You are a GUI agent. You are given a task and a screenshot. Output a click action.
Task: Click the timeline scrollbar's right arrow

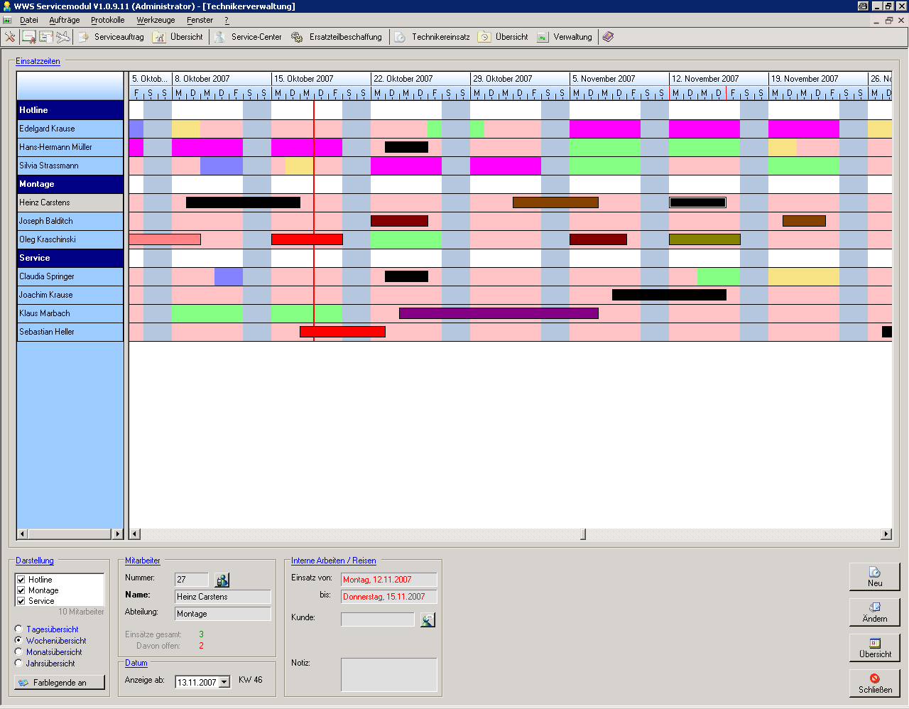(886, 534)
